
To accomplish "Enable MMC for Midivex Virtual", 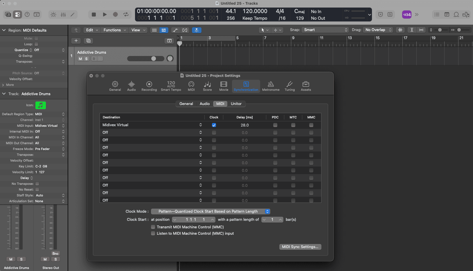I will 311,125.
